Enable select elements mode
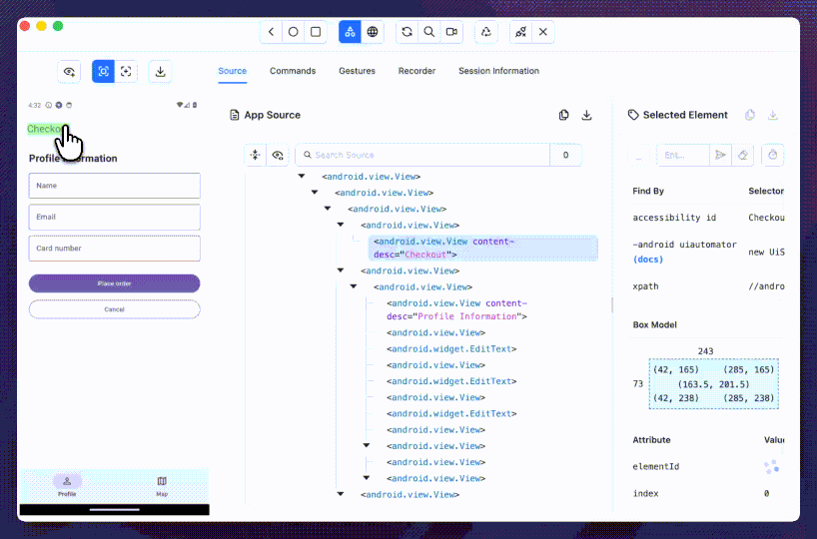The height and width of the screenshot is (539, 817). pos(103,71)
